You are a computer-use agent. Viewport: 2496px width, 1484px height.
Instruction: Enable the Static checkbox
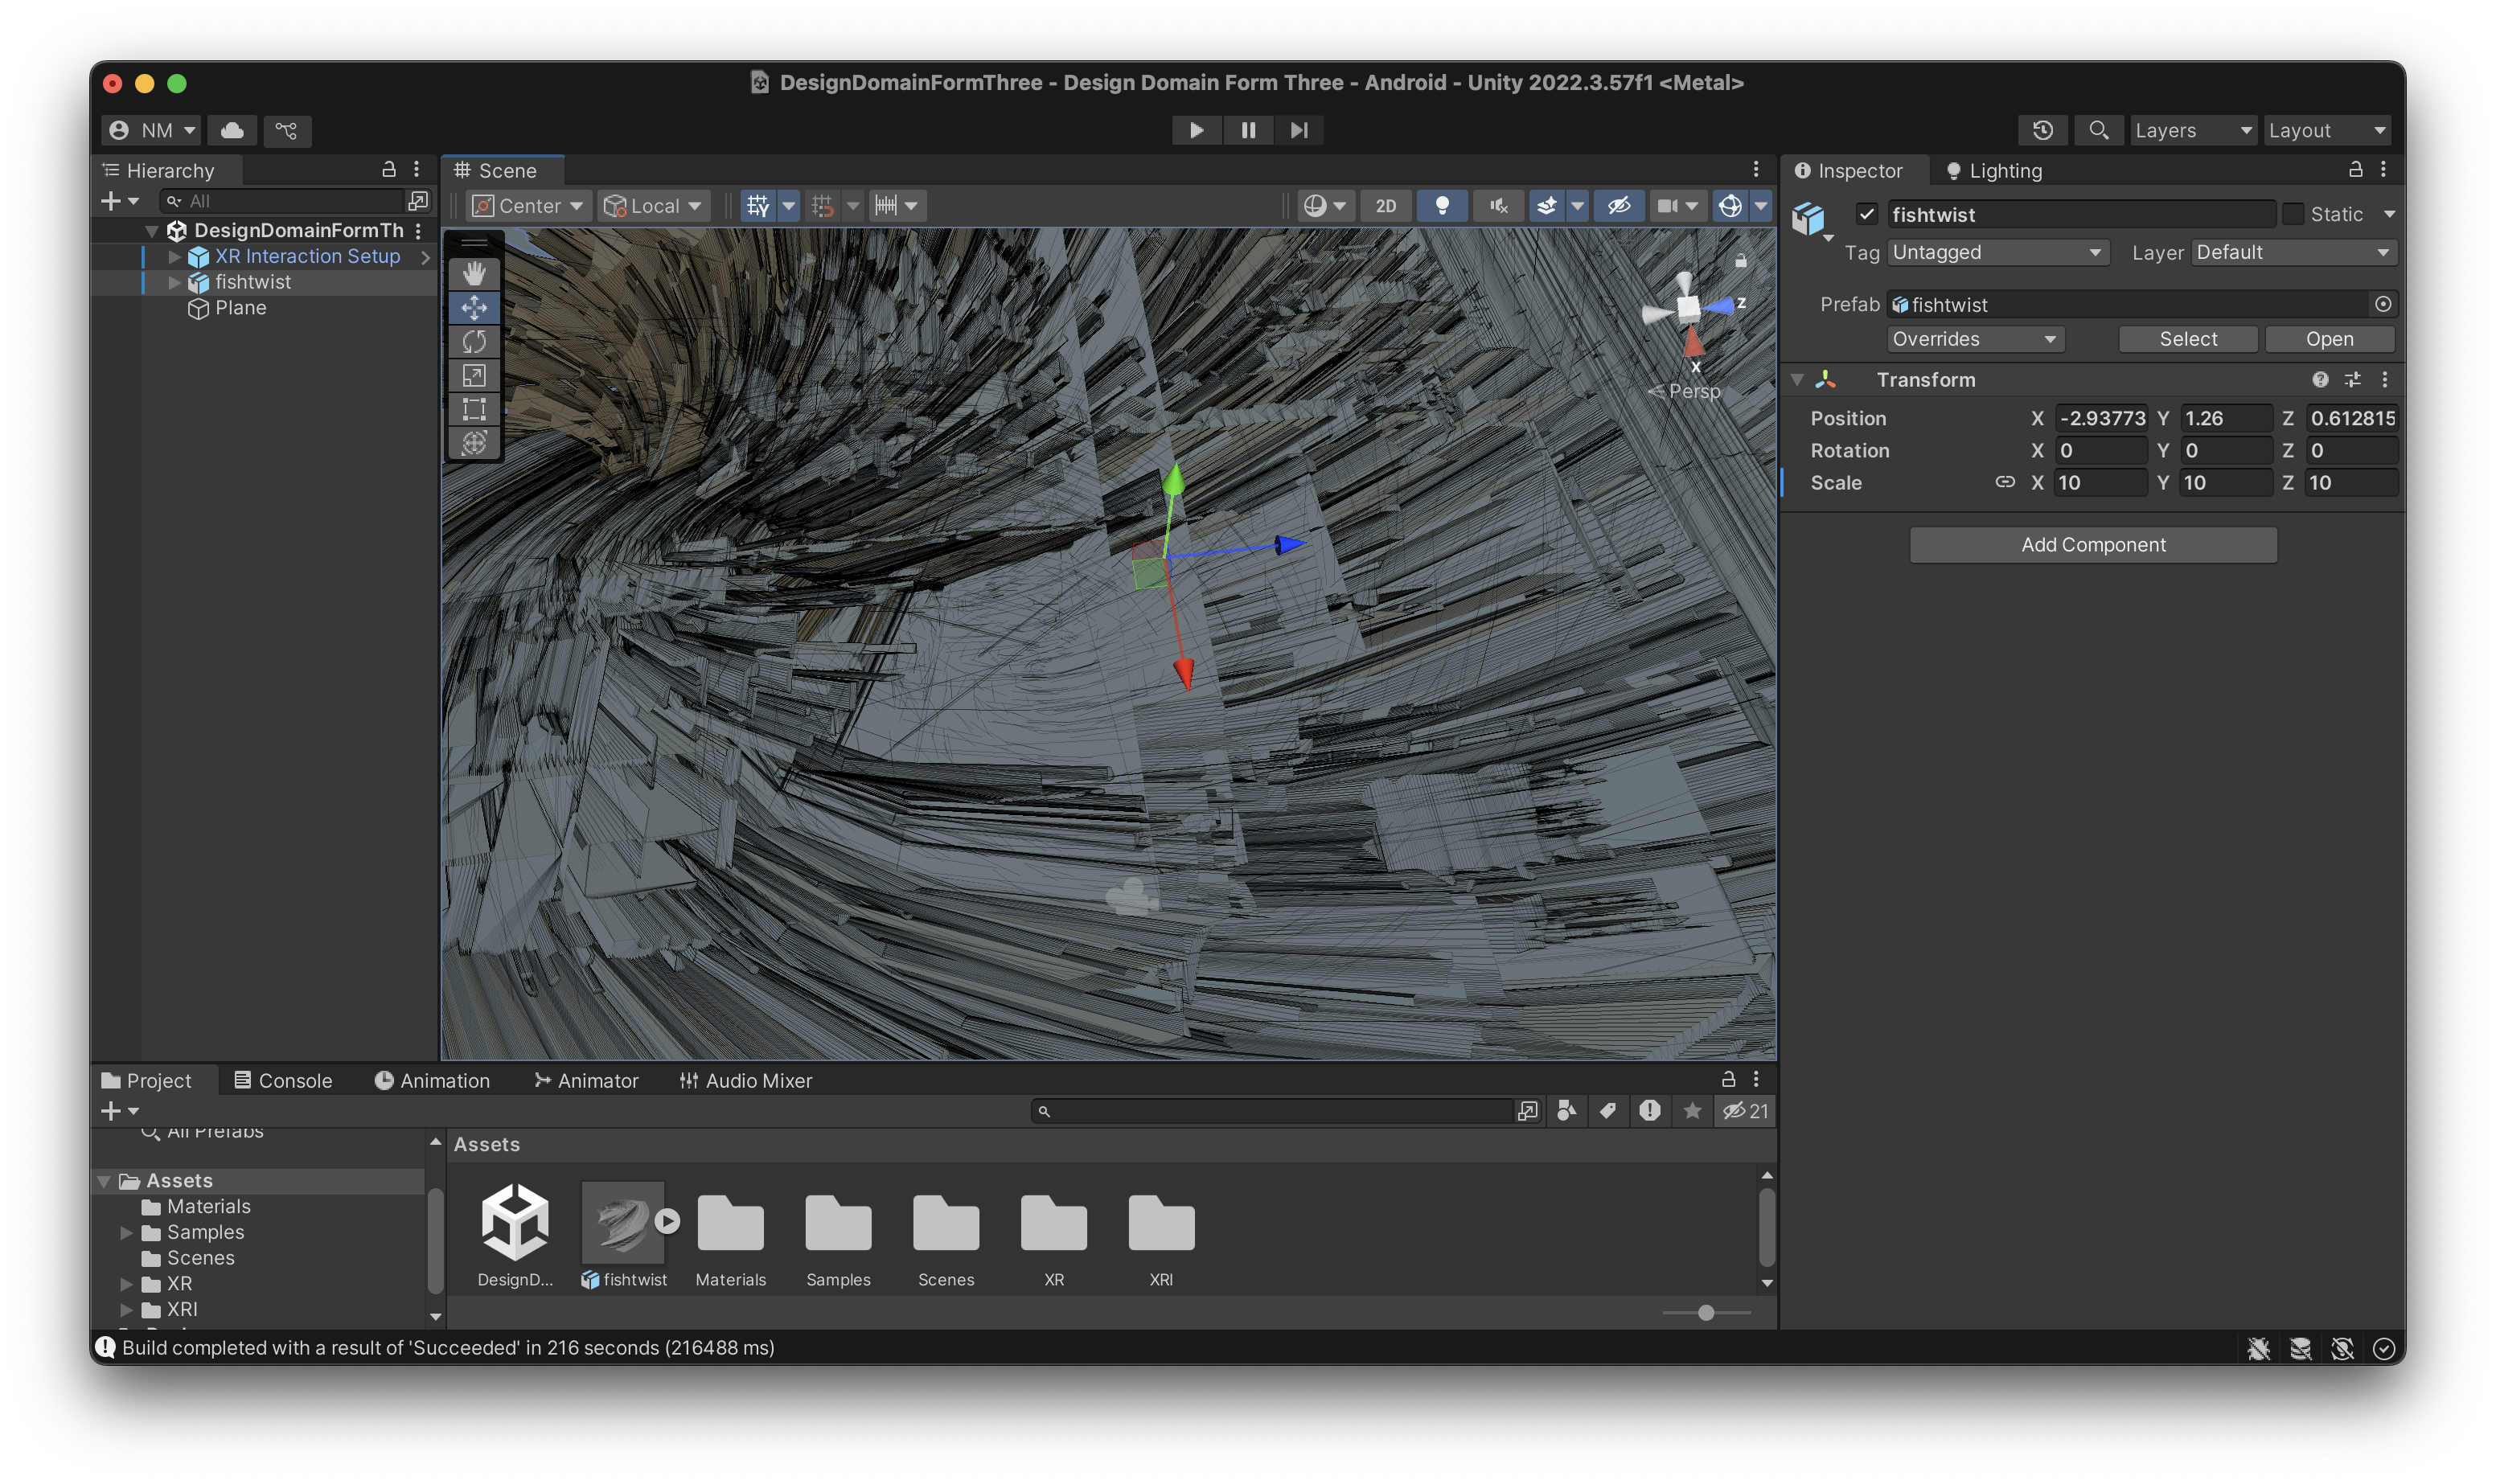pyautogui.click(x=2294, y=214)
